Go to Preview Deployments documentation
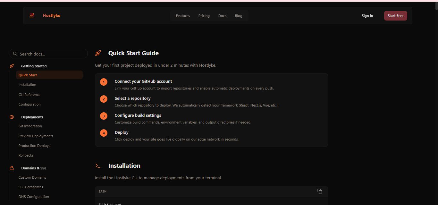The image size is (438, 205). [x=36, y=136]
